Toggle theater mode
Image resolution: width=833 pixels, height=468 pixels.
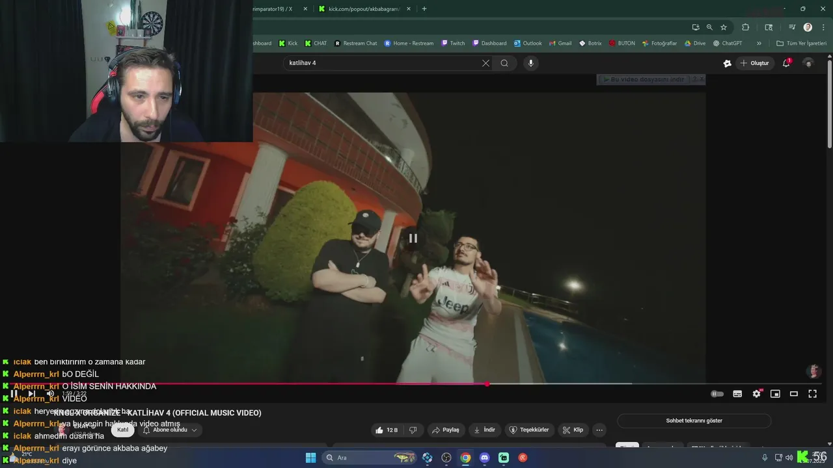tap(794, 394)
